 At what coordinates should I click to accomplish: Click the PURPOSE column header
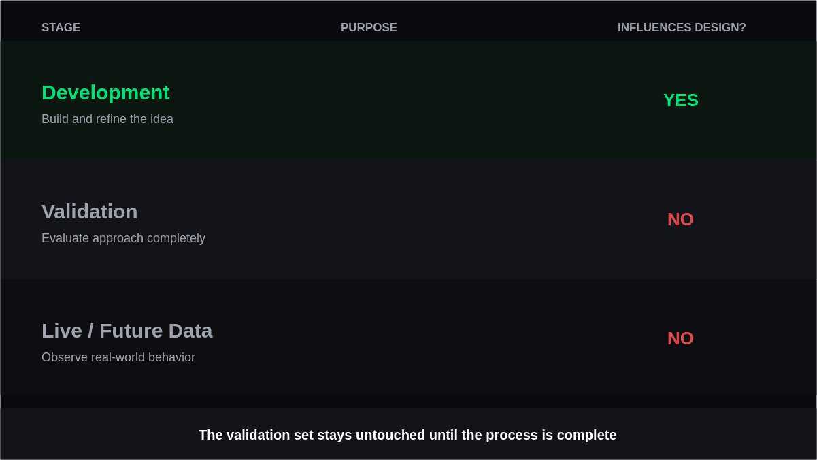click(x=369, y=28)
